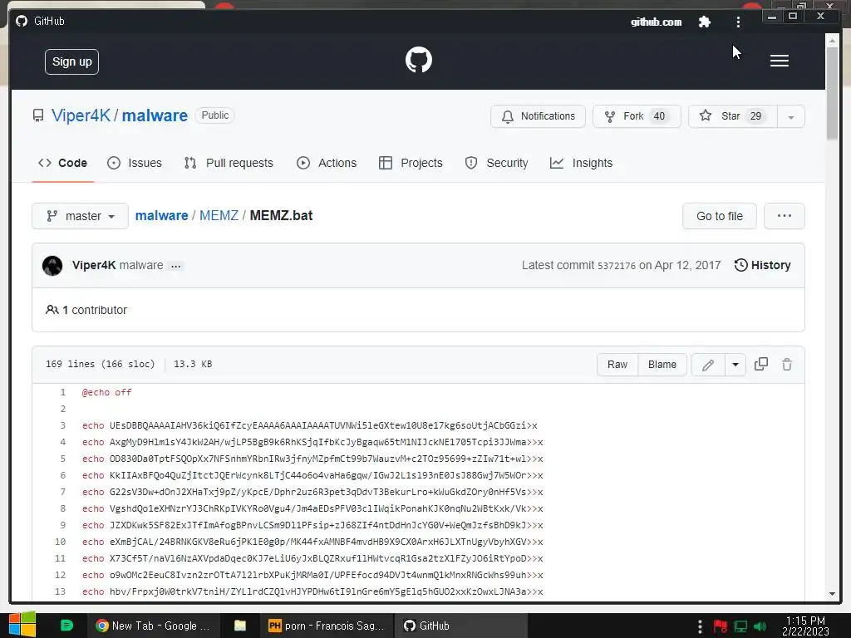Show hidden tray icons dots
The height and width of the screenshot is (638, 851).
[700, 626]
